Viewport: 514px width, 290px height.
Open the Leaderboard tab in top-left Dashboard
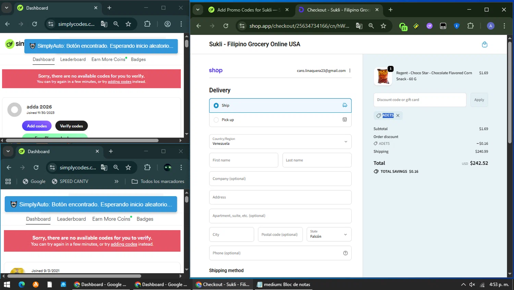[x=73, y=59]
